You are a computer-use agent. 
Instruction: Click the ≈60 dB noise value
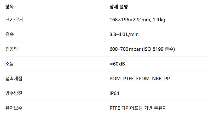pos(117,64)
